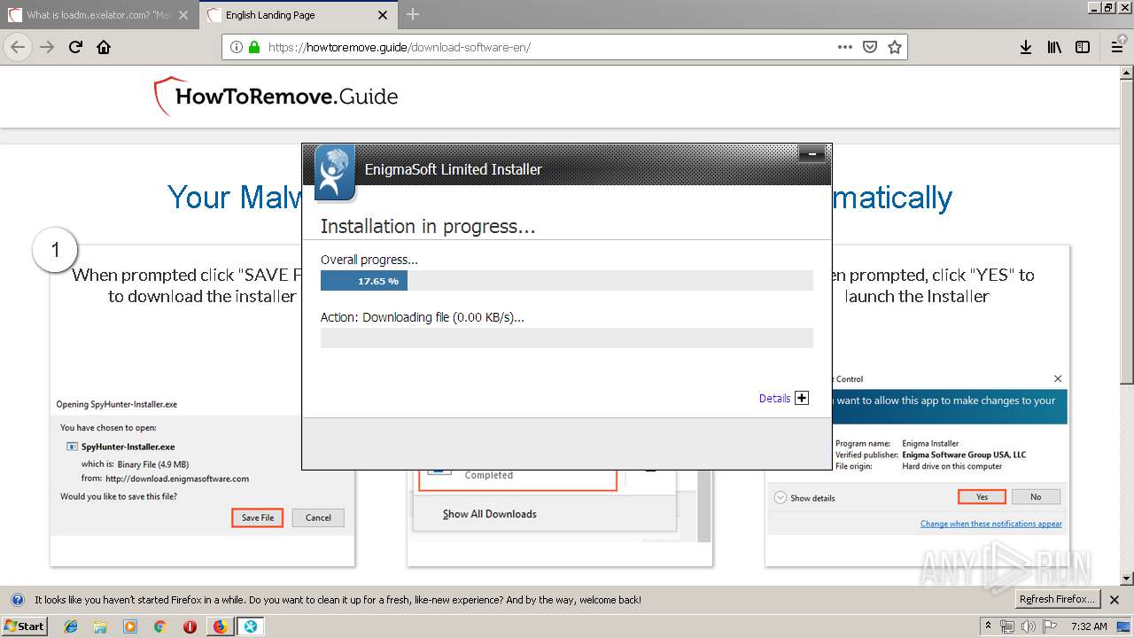This screenshot has width=1134, height=638.
Task: Click the 7:32 AM system clock
Action: pyautogui.click(x=1089, y=626)
